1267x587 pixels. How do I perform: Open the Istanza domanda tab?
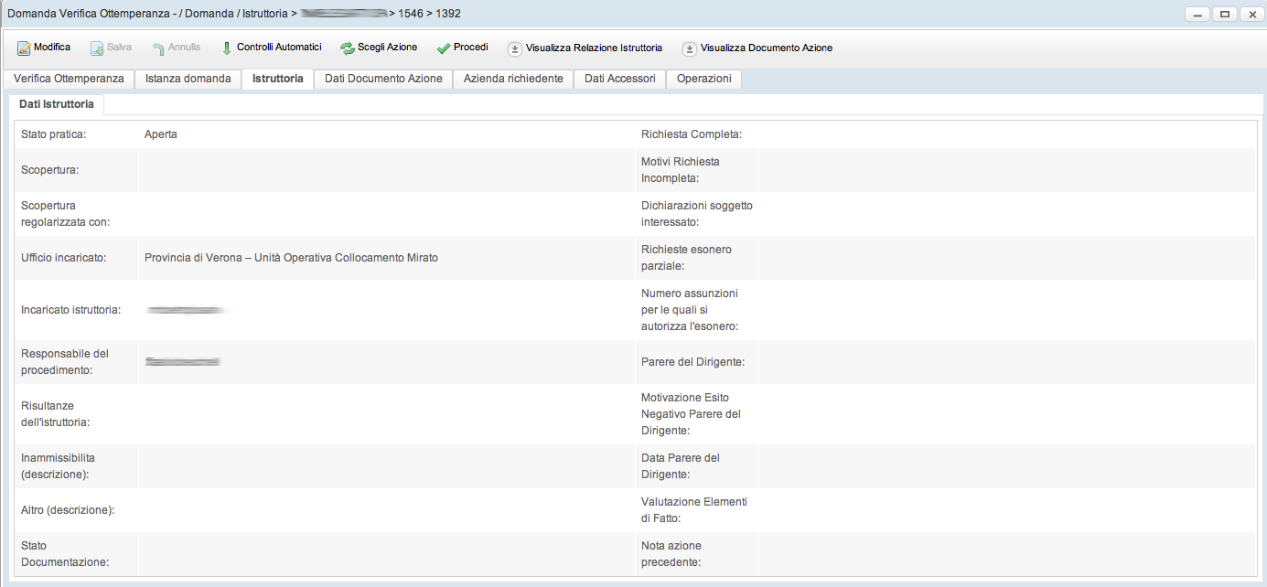(x=188, y=79)
